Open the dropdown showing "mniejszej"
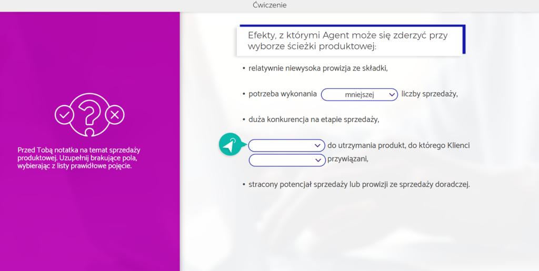This screenshot has width=539, height=271. (359, 94)
